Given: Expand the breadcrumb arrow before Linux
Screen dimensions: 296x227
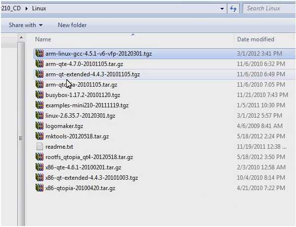Looking at the screenshot, I should click(26, 8).
